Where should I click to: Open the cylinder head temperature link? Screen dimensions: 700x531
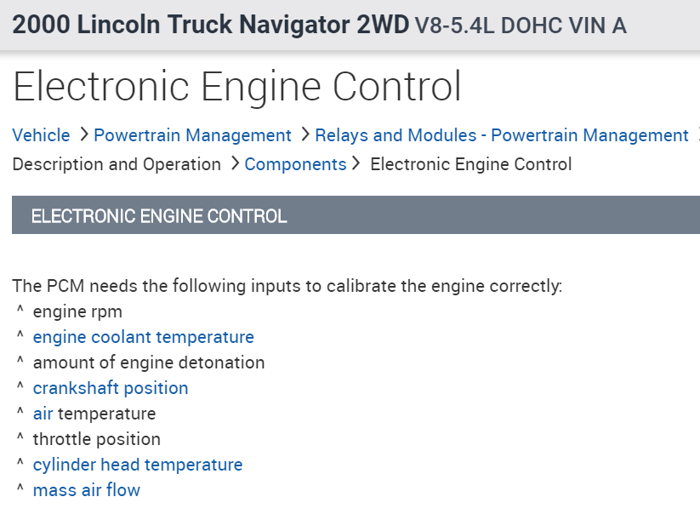click(x=138, y=465)
